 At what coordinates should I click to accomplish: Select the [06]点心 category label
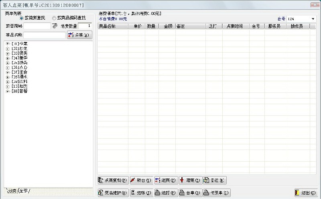pyautogui.click(x=19, y=68)
